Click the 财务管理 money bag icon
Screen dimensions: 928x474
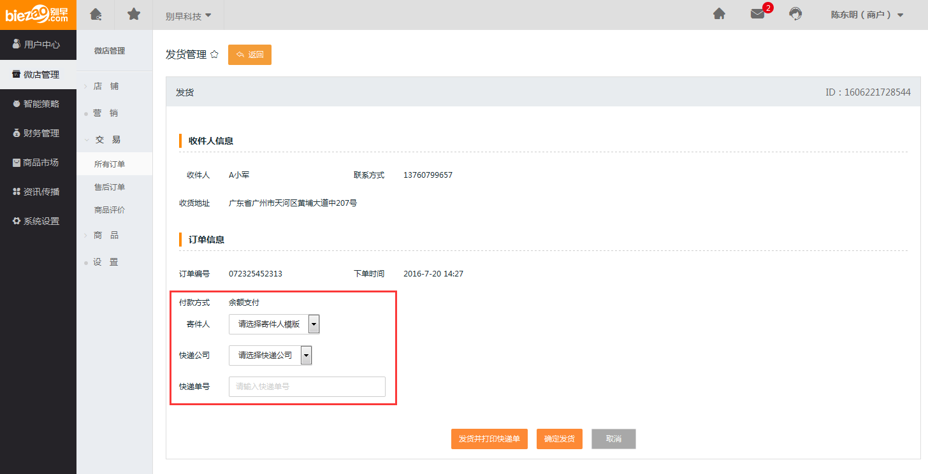[17, 133]
